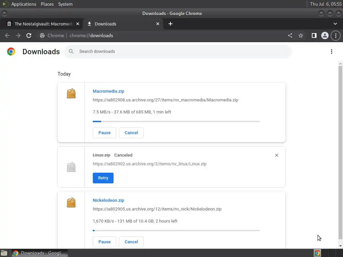Image resolution: width=343 pixels, height=257 pixels.
Task: Select the Downloads - Google Chrome taskbar entry
Action: pos(40,253)
